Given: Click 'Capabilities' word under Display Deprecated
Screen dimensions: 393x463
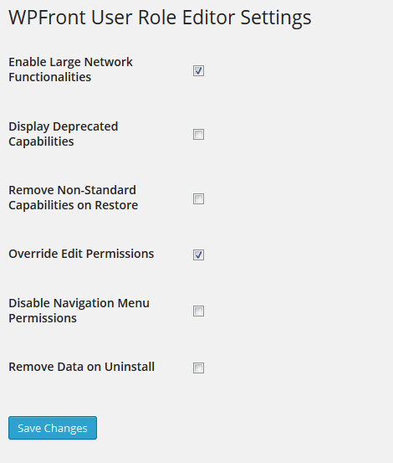Looking at the screenshot, I should tap(41, 141).
